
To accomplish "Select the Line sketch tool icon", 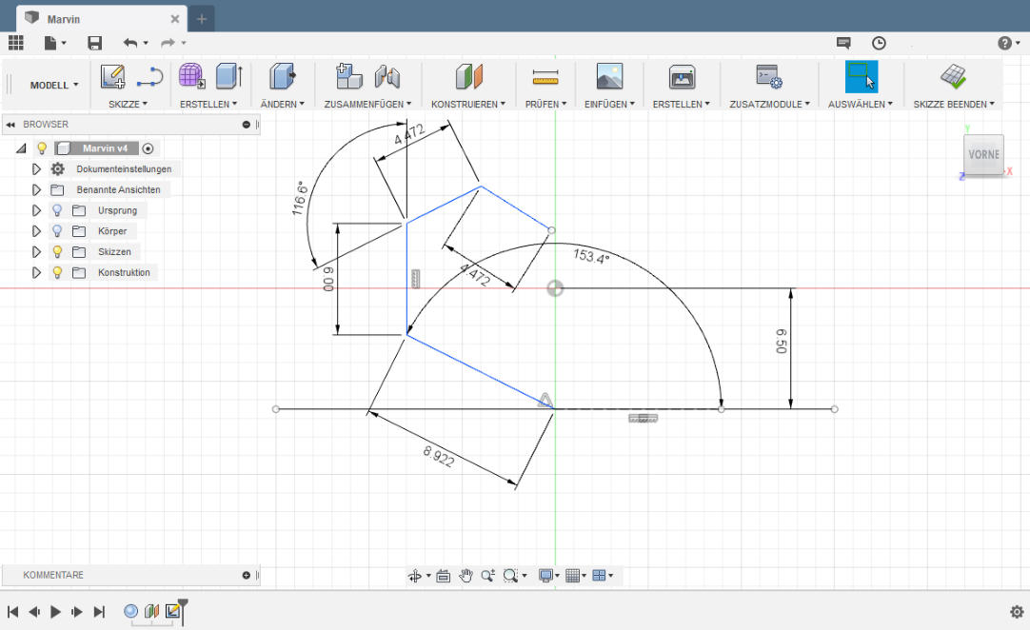I will tap(149, 77).
